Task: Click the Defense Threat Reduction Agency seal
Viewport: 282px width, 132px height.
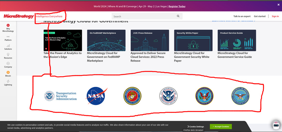Action: pyautogui.click(x=204, y=96)
